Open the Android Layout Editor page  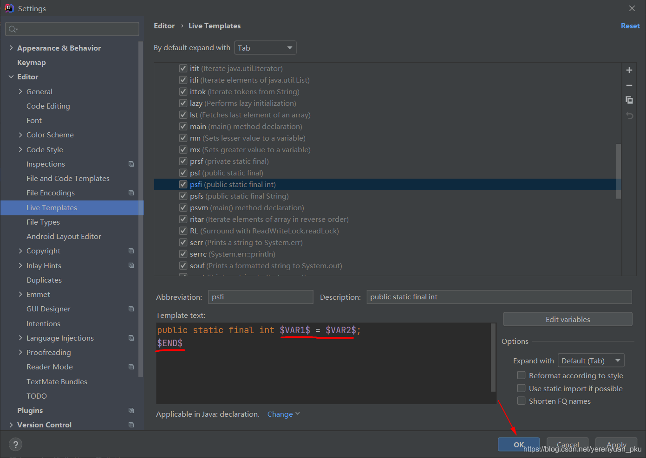click(64, 236)
